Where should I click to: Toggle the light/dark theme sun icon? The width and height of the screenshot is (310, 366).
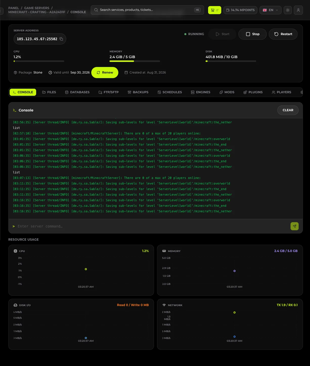288,10
